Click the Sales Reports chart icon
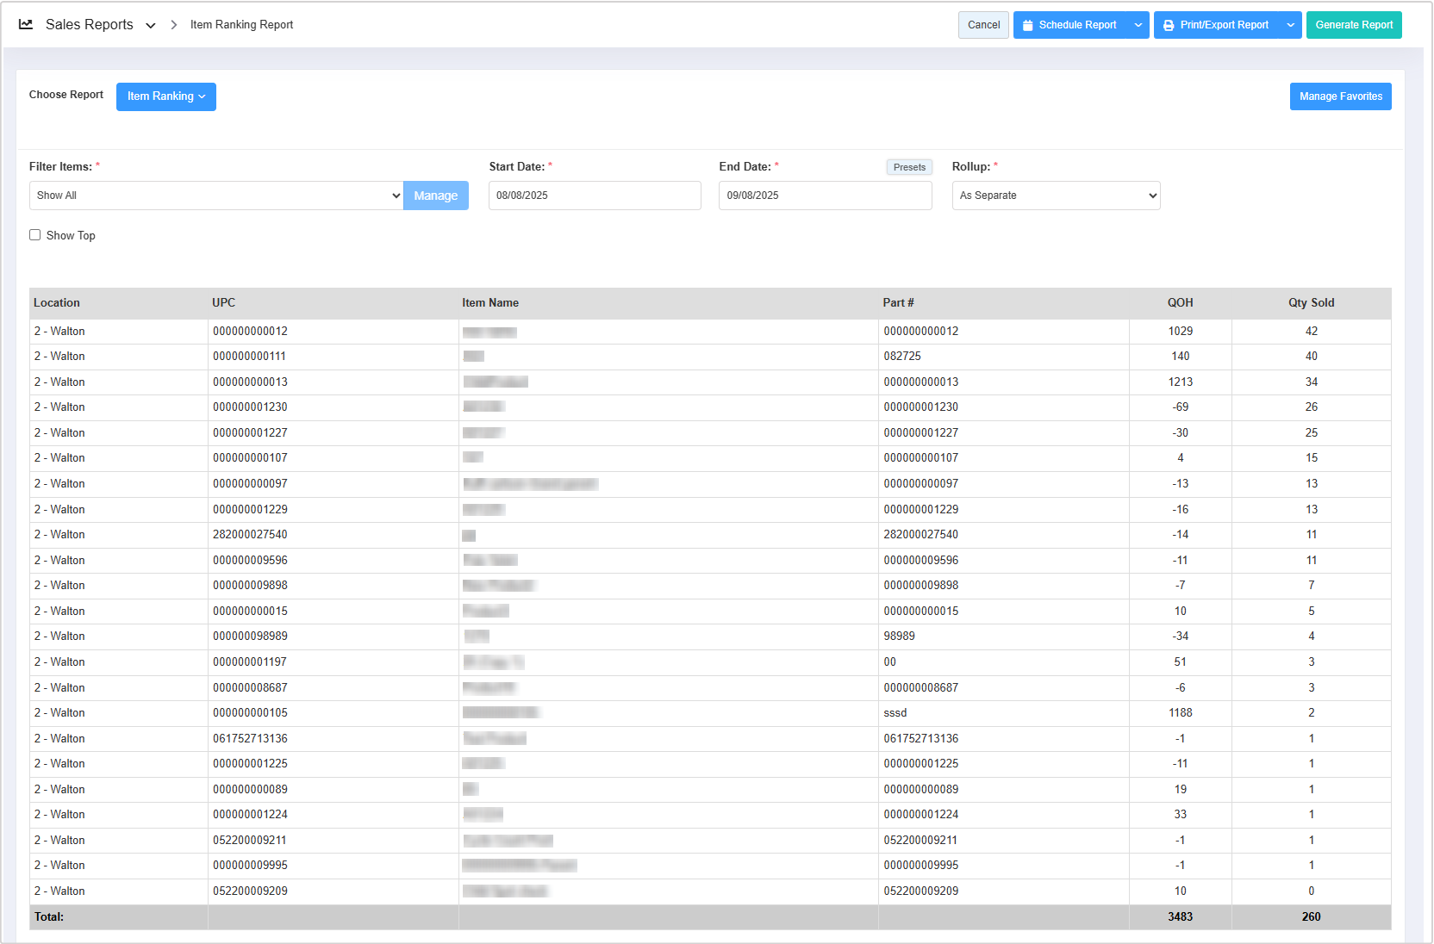This screenshot has width=1434, height=944. [26, 25]
